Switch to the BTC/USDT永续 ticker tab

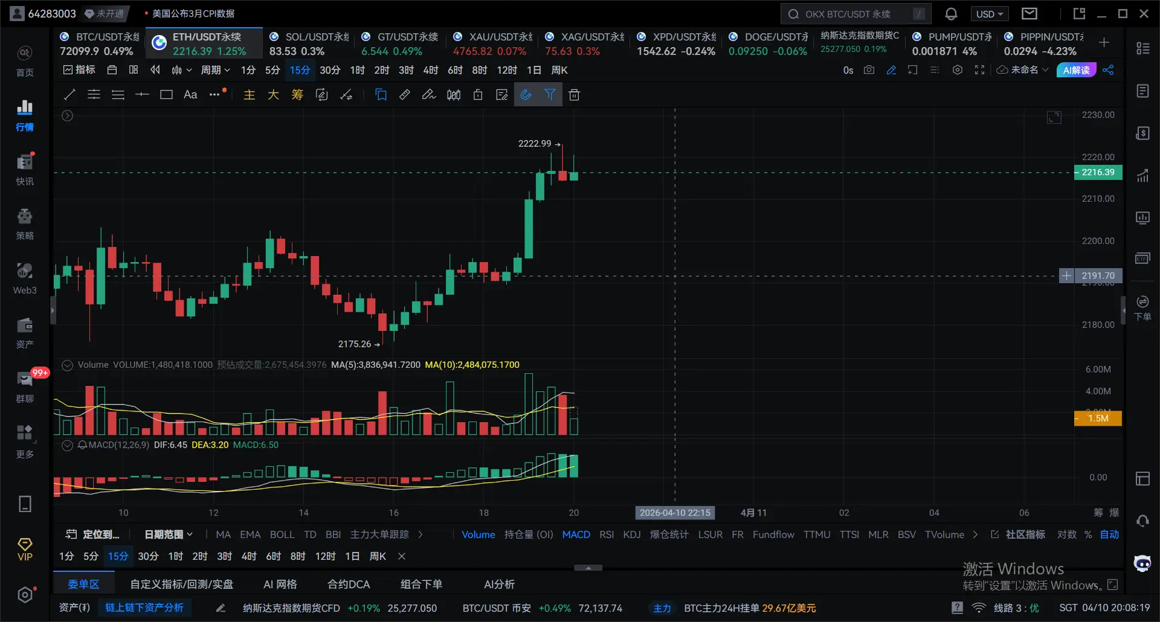[x=100, y=44]
